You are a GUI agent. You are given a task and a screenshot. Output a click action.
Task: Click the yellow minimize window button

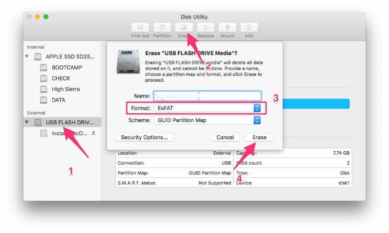click(37, 17)
